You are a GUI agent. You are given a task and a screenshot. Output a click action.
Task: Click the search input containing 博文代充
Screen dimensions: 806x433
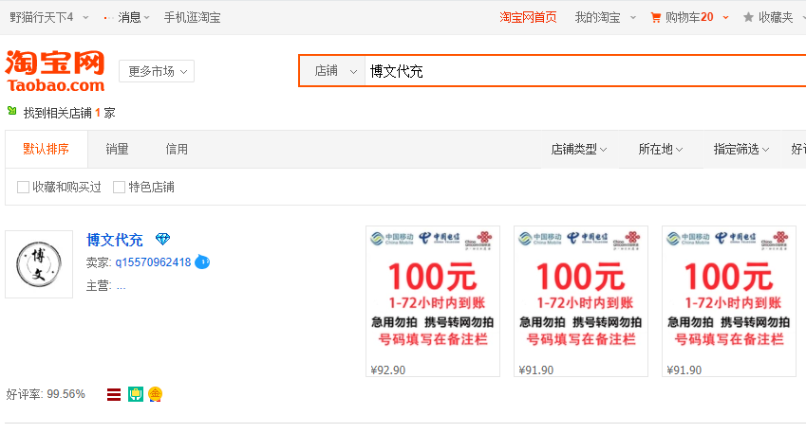pyautogui.click(x=585, y=71)
